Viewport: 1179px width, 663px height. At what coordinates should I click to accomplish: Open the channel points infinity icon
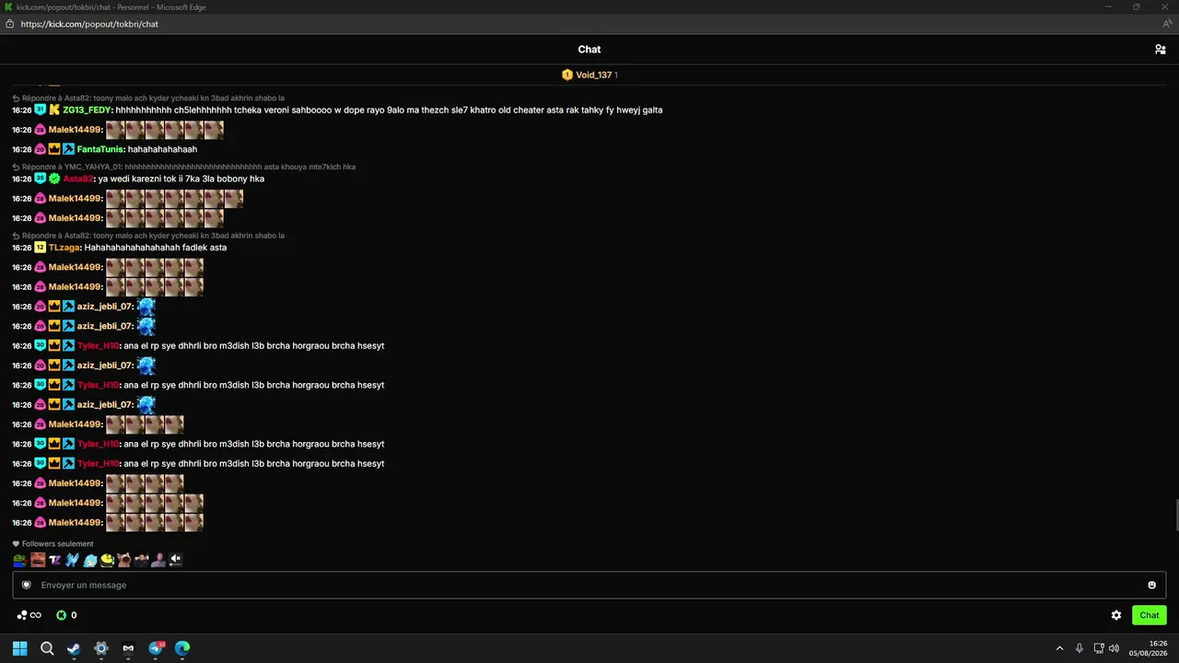click(x=29, y=615)
